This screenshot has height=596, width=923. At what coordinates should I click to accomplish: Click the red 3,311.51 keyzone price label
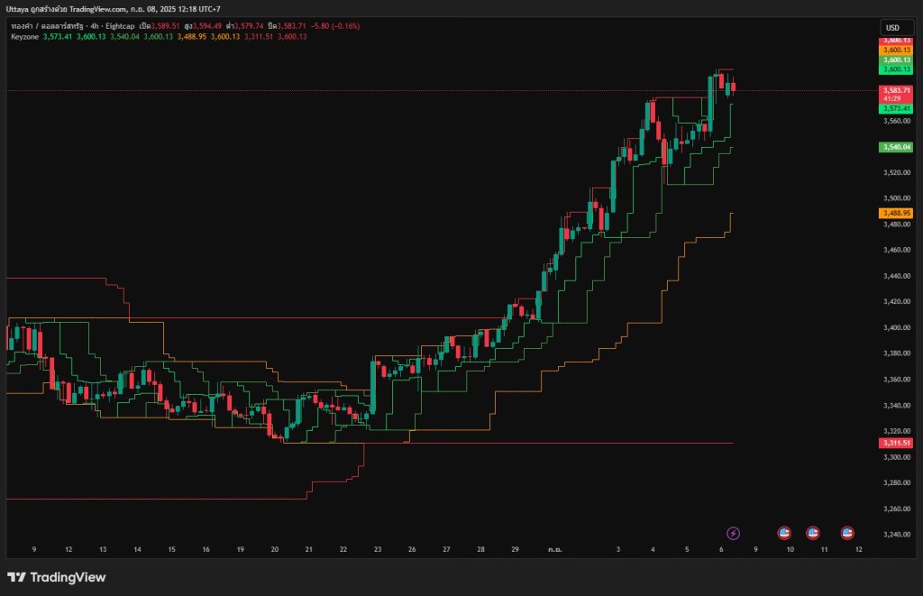894,443
